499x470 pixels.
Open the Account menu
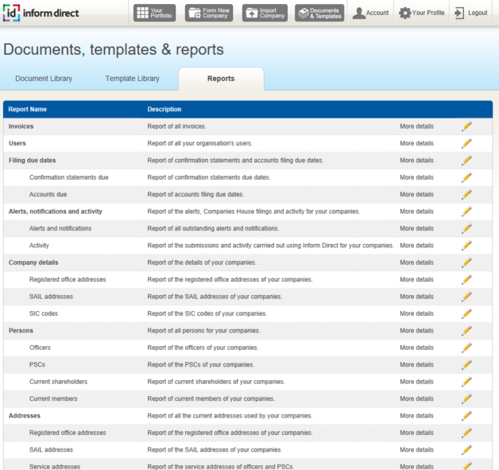point(371,13)
